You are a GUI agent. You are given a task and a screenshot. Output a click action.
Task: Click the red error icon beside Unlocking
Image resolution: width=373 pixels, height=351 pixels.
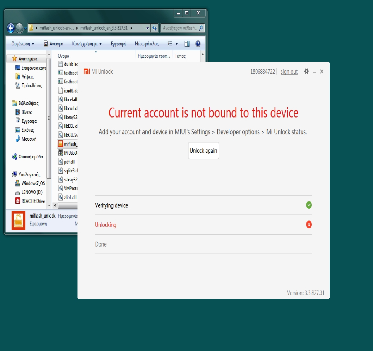click(x=309, y=224)
